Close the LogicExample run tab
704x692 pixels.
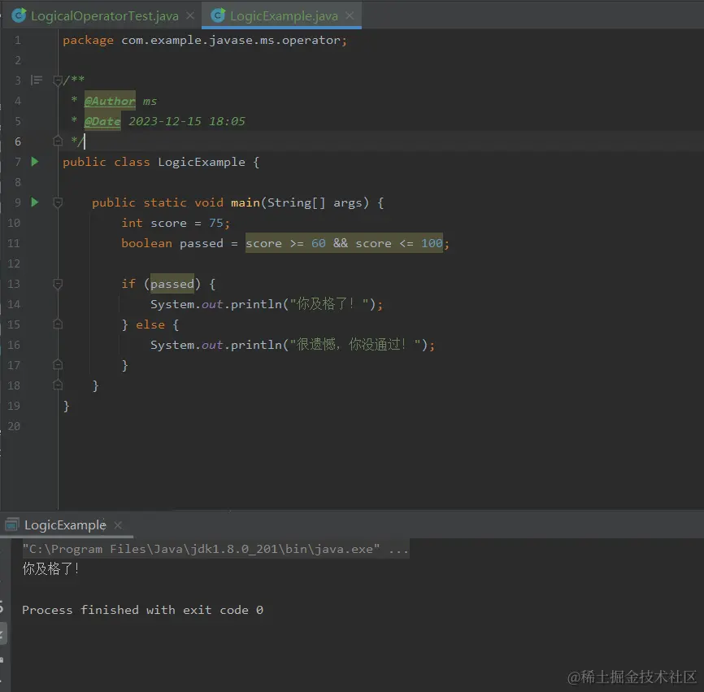[x=118, y=525]
